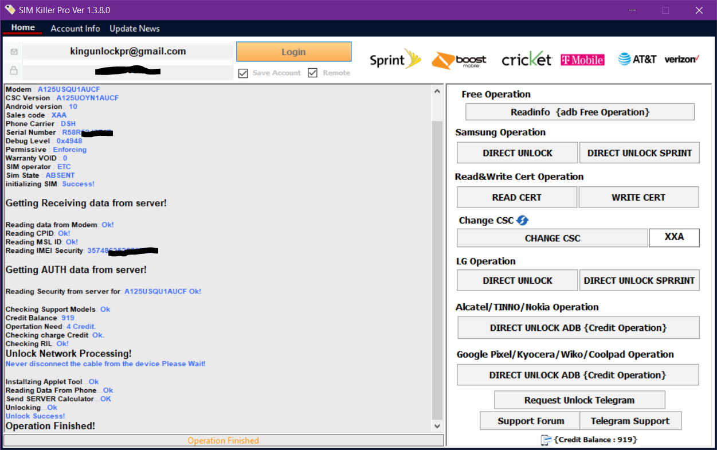Click LG Operation DIRECT UNLOCK button
The height and width of the screenshot is (450, 717).
pos(518,280)
